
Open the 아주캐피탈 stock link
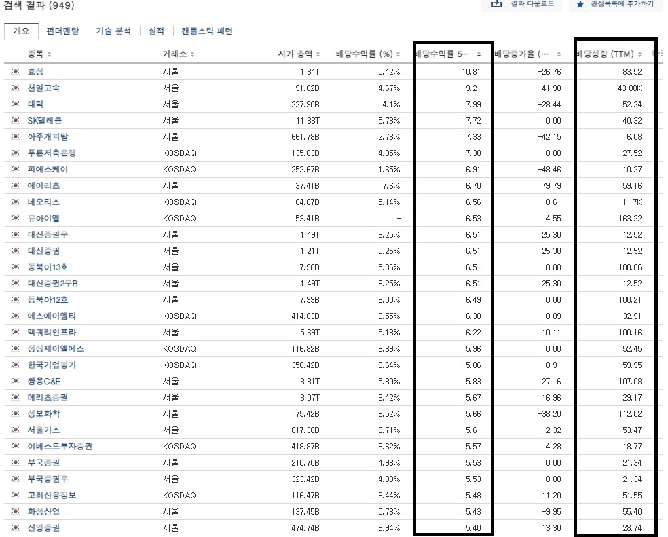coord(48,137)
